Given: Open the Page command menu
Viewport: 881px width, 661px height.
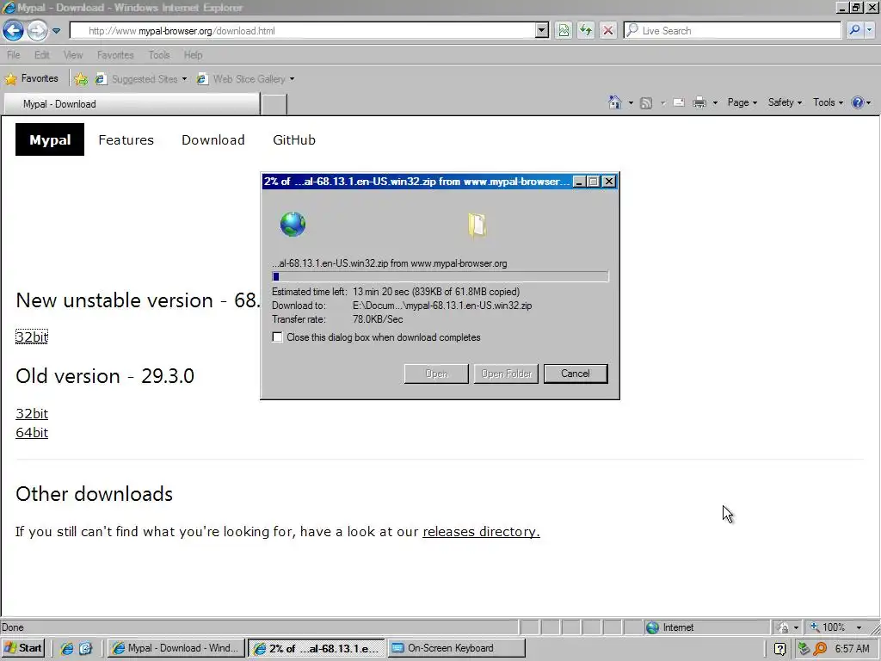Looking at the screenshot, I should click(x=742, y=102).
